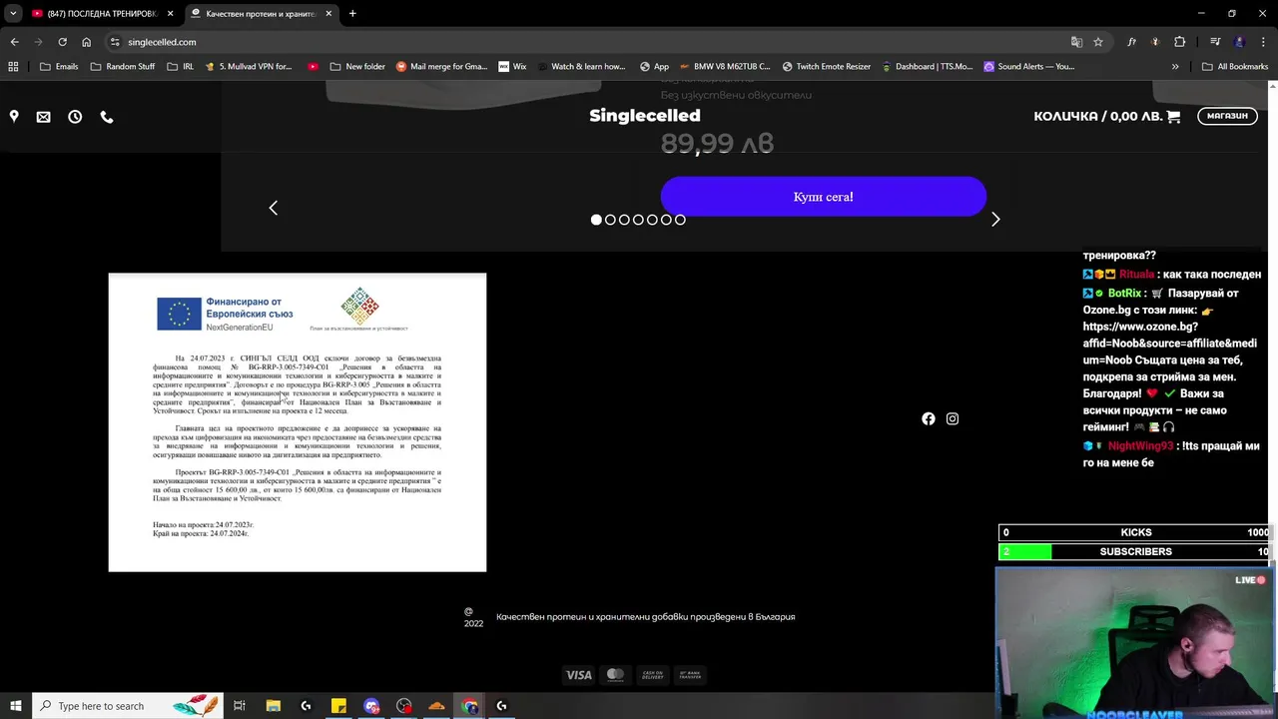
Task: Click the МАГАЗИН button
Action: [x=1227, y=116]
